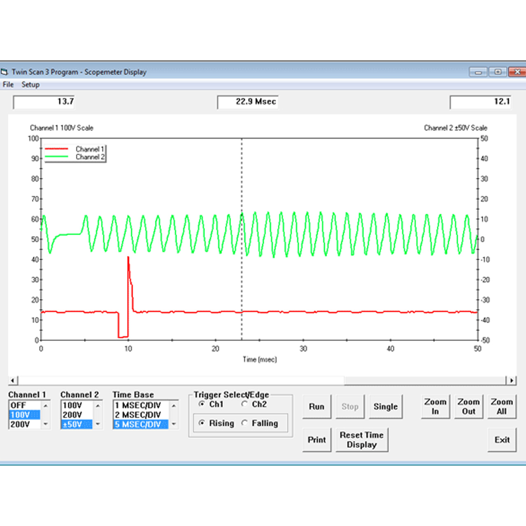526x526 pixels.
Task: Choose Rising trigger edge
Action: (x=202, y=423)
